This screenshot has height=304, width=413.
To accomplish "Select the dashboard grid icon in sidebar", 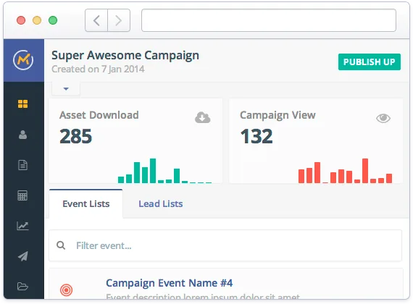I will click(22, 104).
